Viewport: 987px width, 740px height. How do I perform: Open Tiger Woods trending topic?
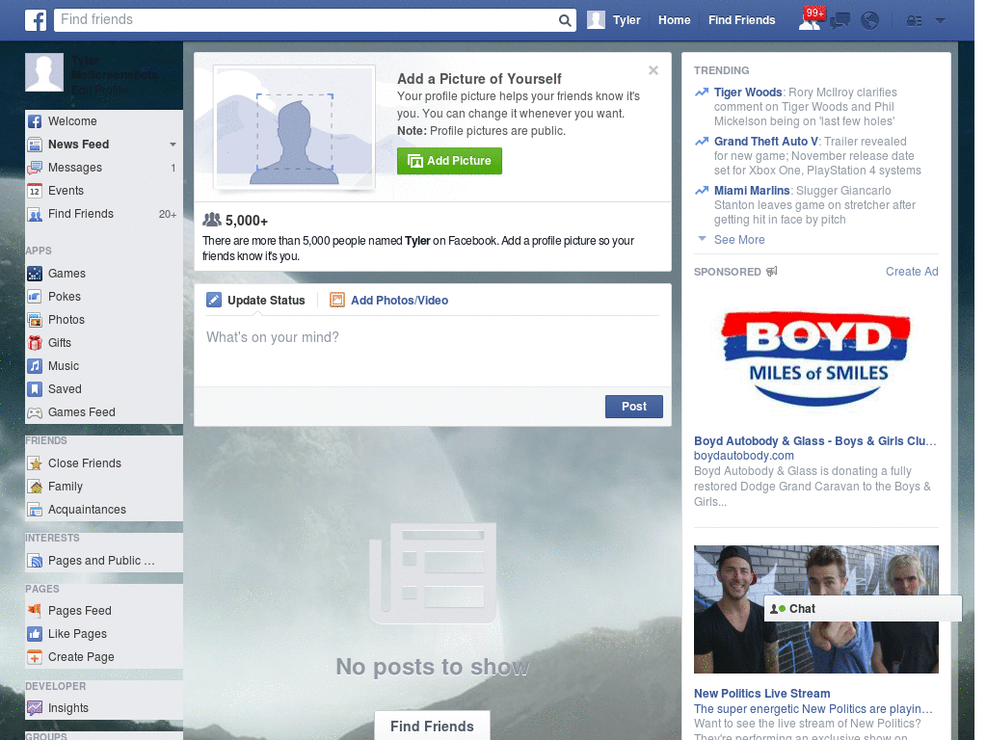point(748,92)
